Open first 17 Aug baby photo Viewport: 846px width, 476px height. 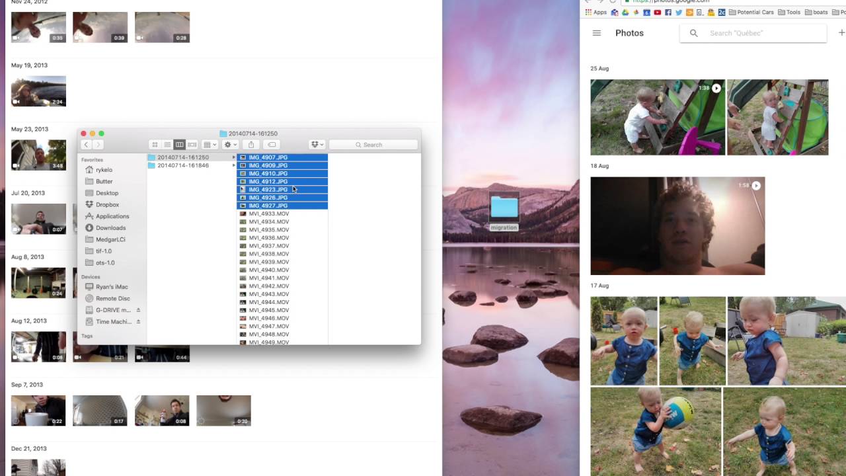[624, 341]
